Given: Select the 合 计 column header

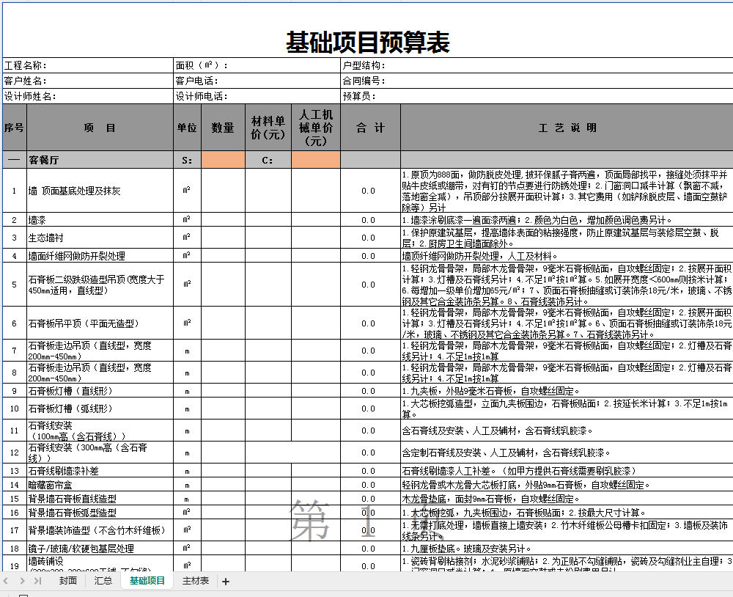Looking at the screenshot, I should (x=370, y=128).
